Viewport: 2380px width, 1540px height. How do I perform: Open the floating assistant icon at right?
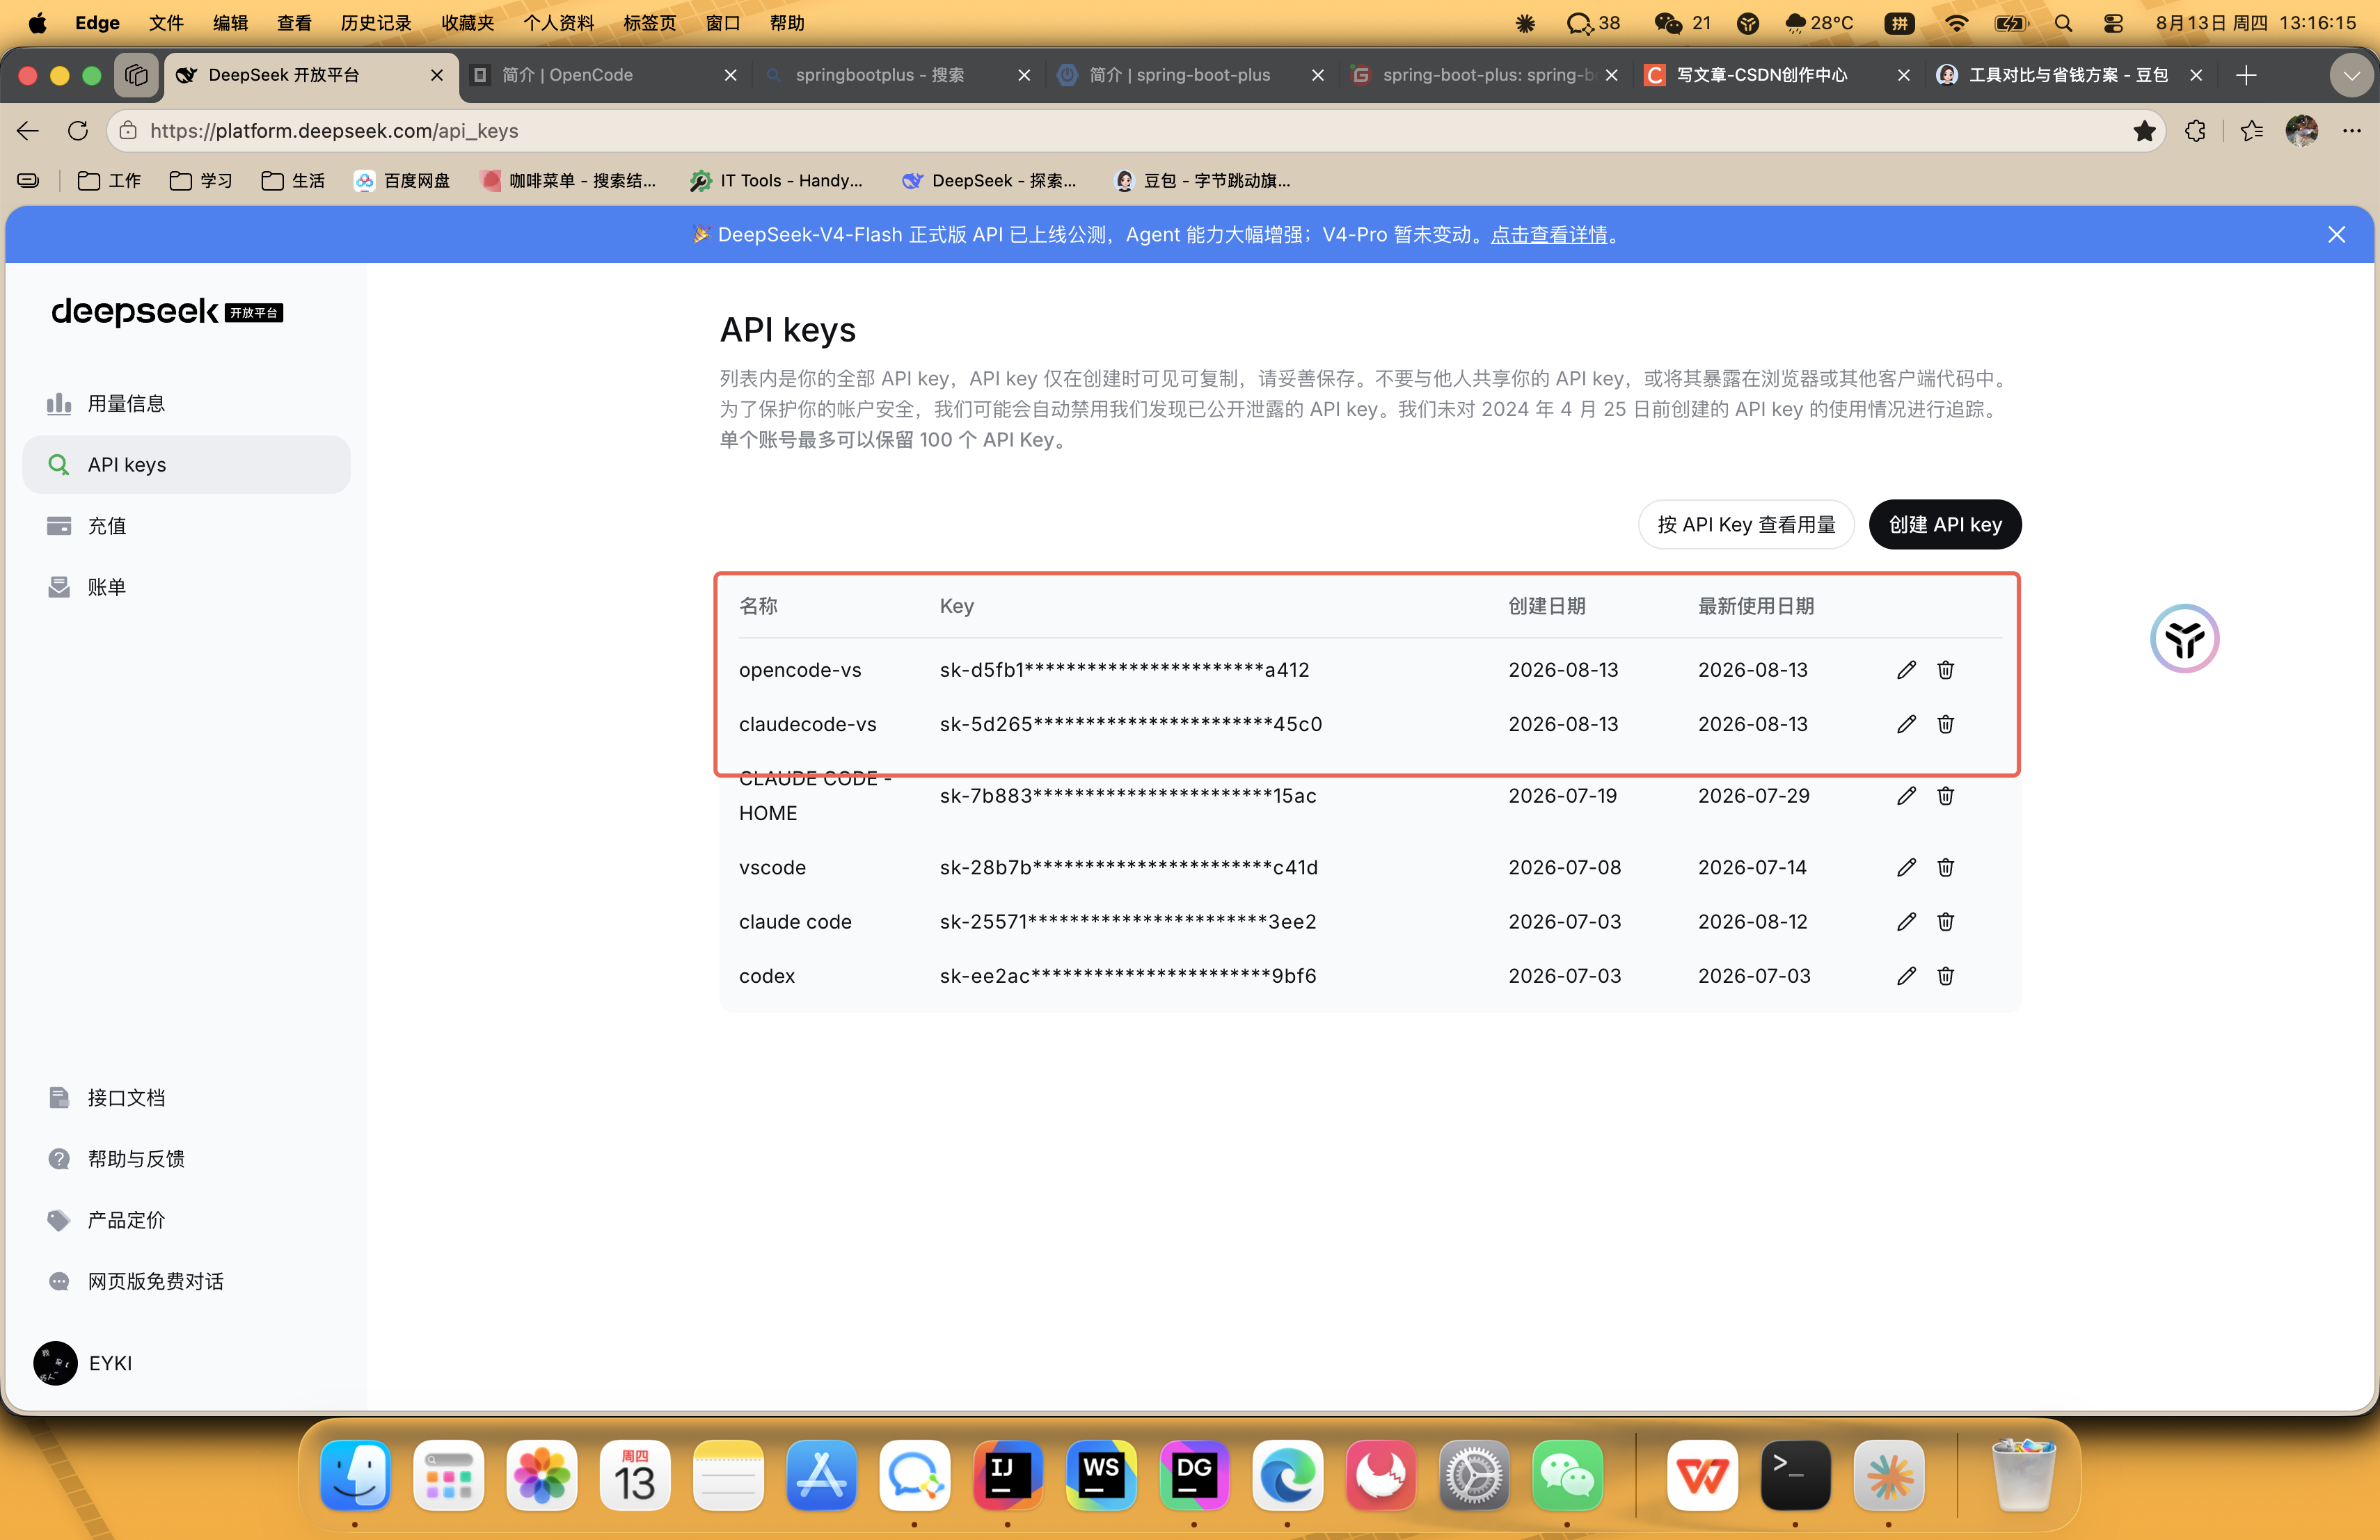click(x=2184, y=639)
